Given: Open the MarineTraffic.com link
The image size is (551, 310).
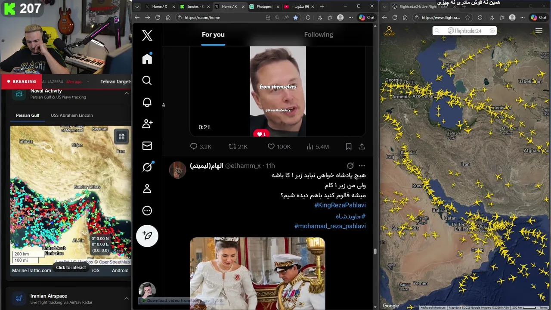Looking at the screenshot, I should [31, 270].
